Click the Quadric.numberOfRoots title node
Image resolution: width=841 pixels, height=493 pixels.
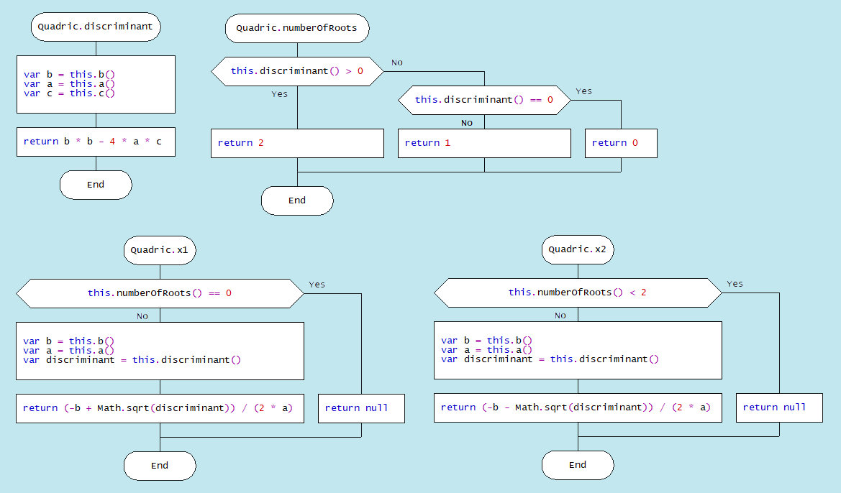click(296, 29)
